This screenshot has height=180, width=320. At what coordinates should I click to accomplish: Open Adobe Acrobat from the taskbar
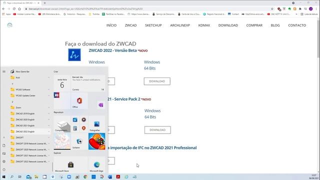coord(118,176)
